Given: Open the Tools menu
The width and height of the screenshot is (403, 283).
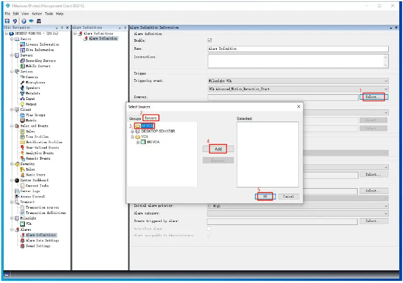Looking at the screenshot, I should click(48, 13).
